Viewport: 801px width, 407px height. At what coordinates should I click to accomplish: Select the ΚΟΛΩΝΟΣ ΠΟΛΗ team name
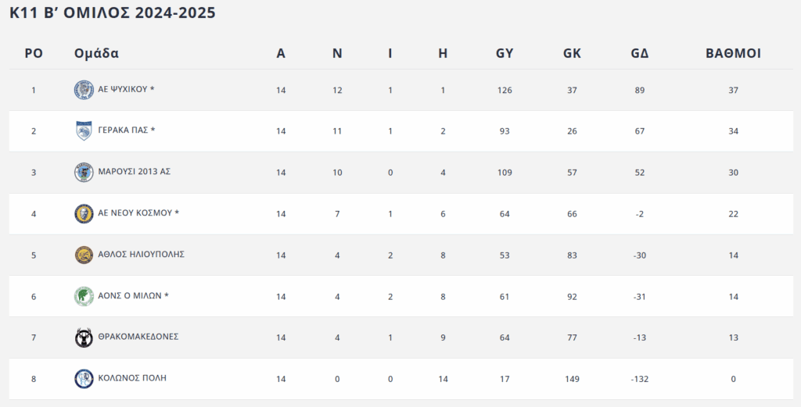(x=132, y=378)
